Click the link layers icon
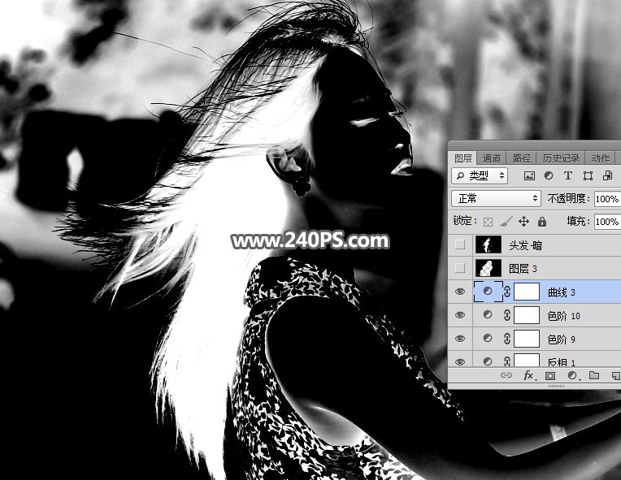This screenshot has width=621, height=480. click(506, 375)
